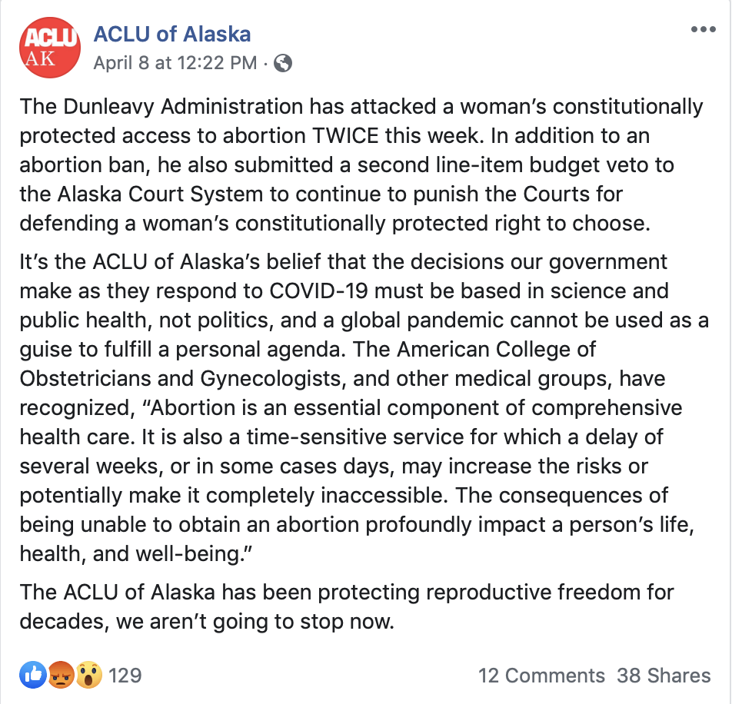Open the ACLU of Alaska page link
The height and width of the screenshot is (704, 732).
tap(172, 34)
